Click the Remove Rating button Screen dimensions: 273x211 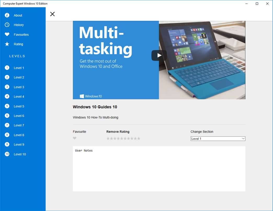[118, 132]
